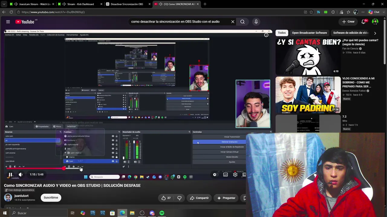This screenshot has width=387, height=217.
Task: Select Detener Grabación in the OBS controls
Action: (x=229, y=142)
